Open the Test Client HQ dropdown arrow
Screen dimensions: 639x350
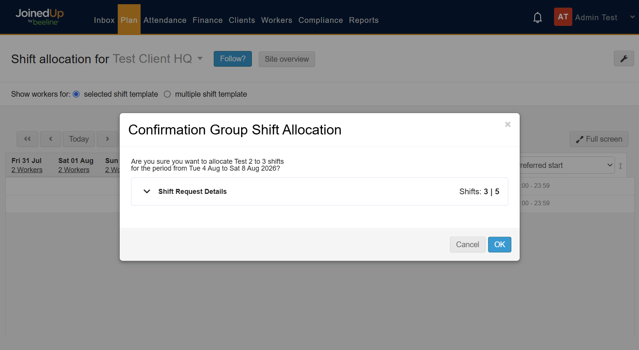pos(200,59)
